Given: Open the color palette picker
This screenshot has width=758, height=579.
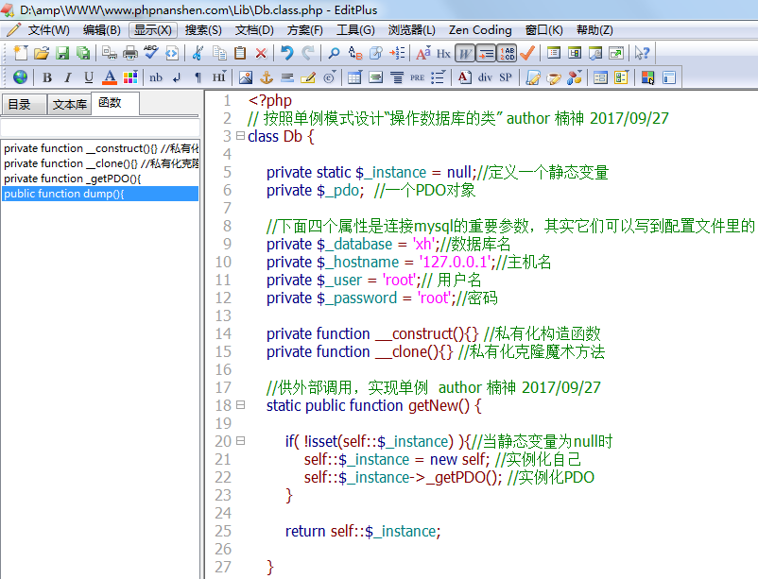Looking at the screenshot, I should [x=130, y=77].
